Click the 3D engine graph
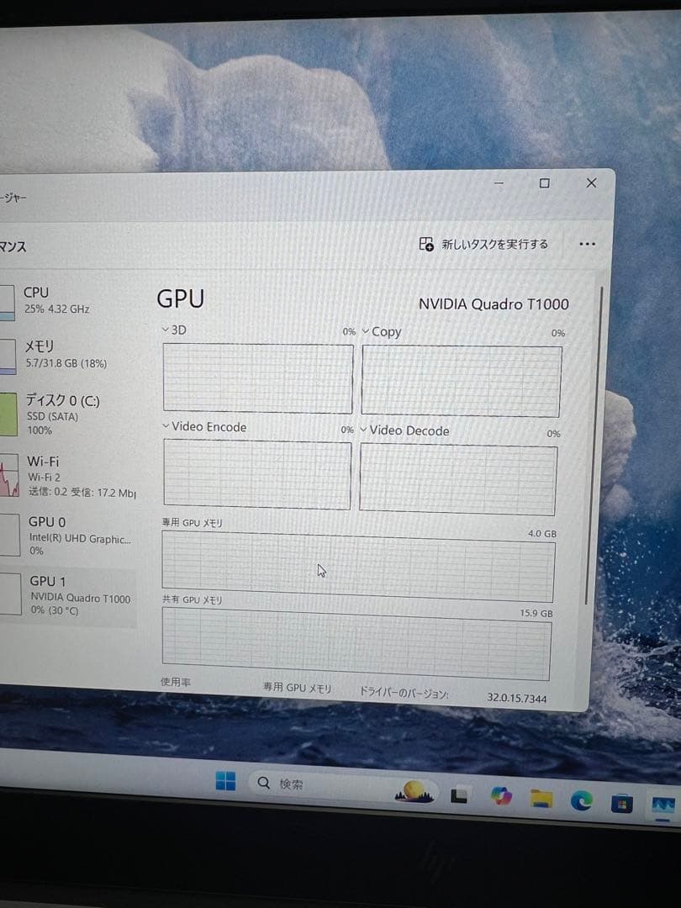 tap(258, 378)
